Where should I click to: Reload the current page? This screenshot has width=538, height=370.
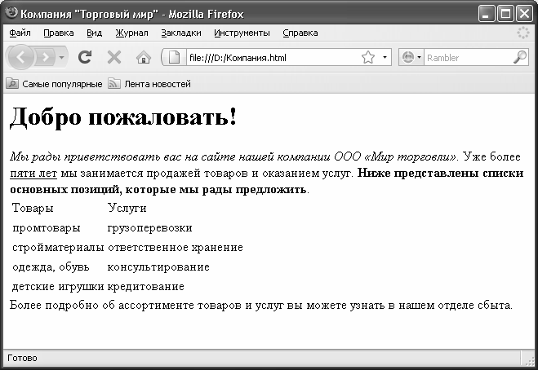(x=84, y=58)
